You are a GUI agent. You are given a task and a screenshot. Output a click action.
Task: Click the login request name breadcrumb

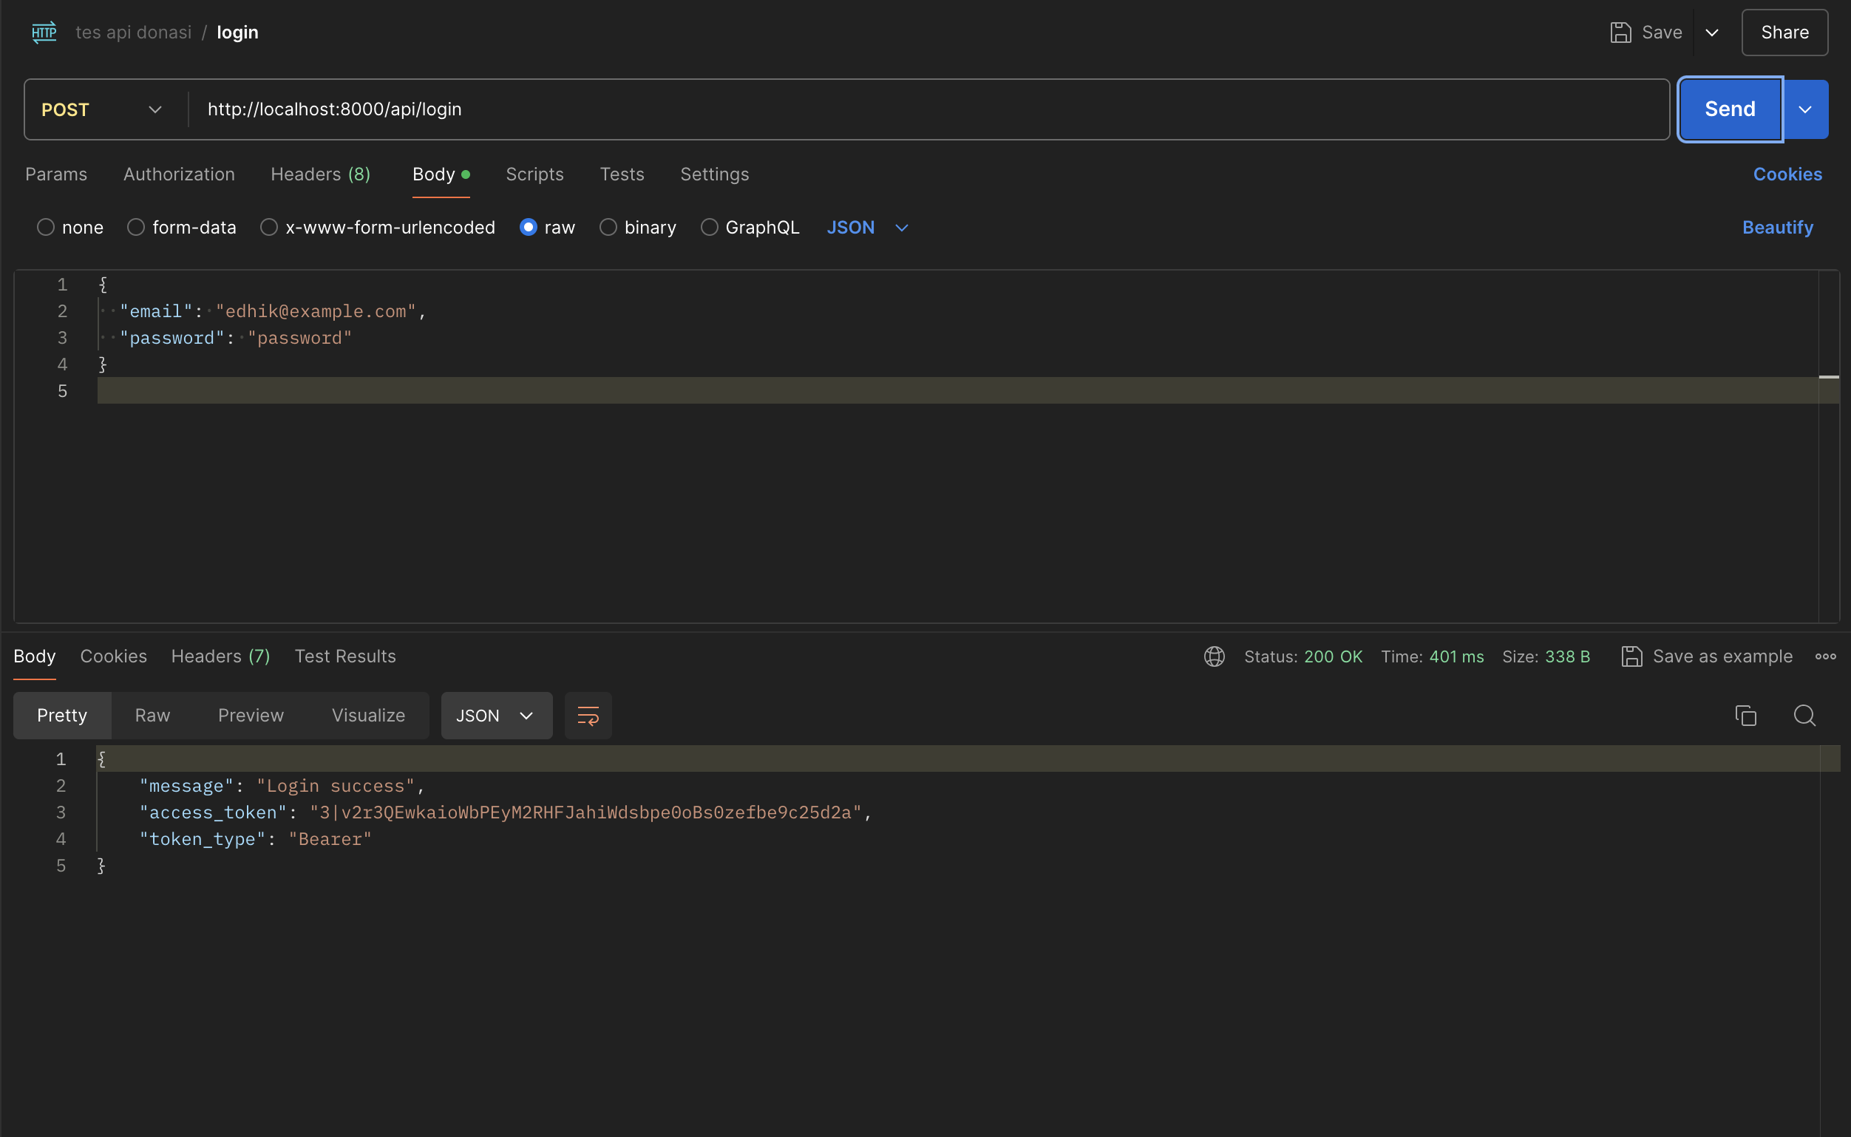237,33
